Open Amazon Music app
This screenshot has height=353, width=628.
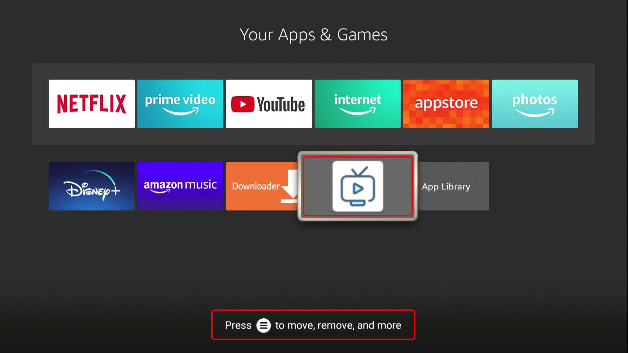tap(180, 186)
